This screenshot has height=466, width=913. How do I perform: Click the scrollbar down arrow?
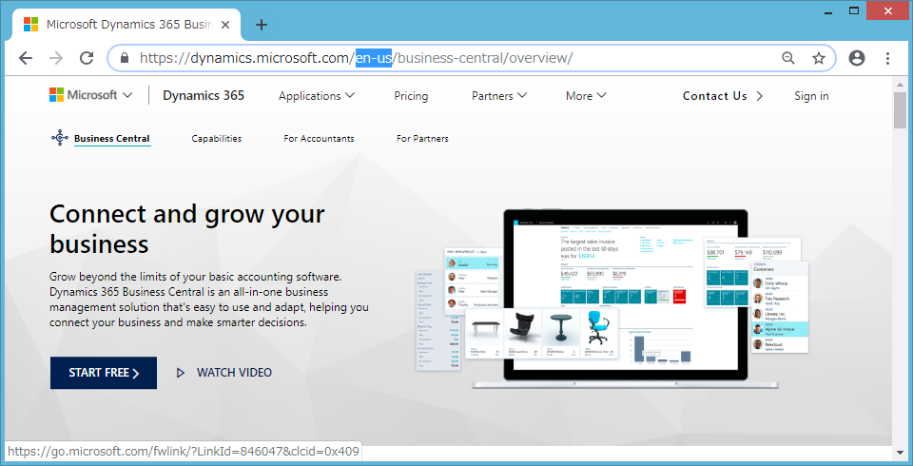click(x=900, y=453)
